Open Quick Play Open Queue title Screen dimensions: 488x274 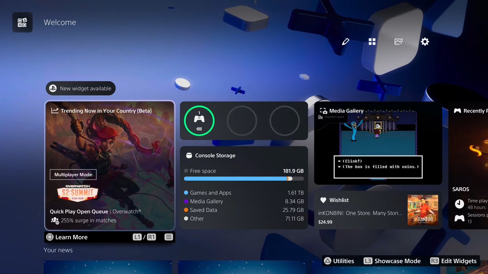(79, 211)
